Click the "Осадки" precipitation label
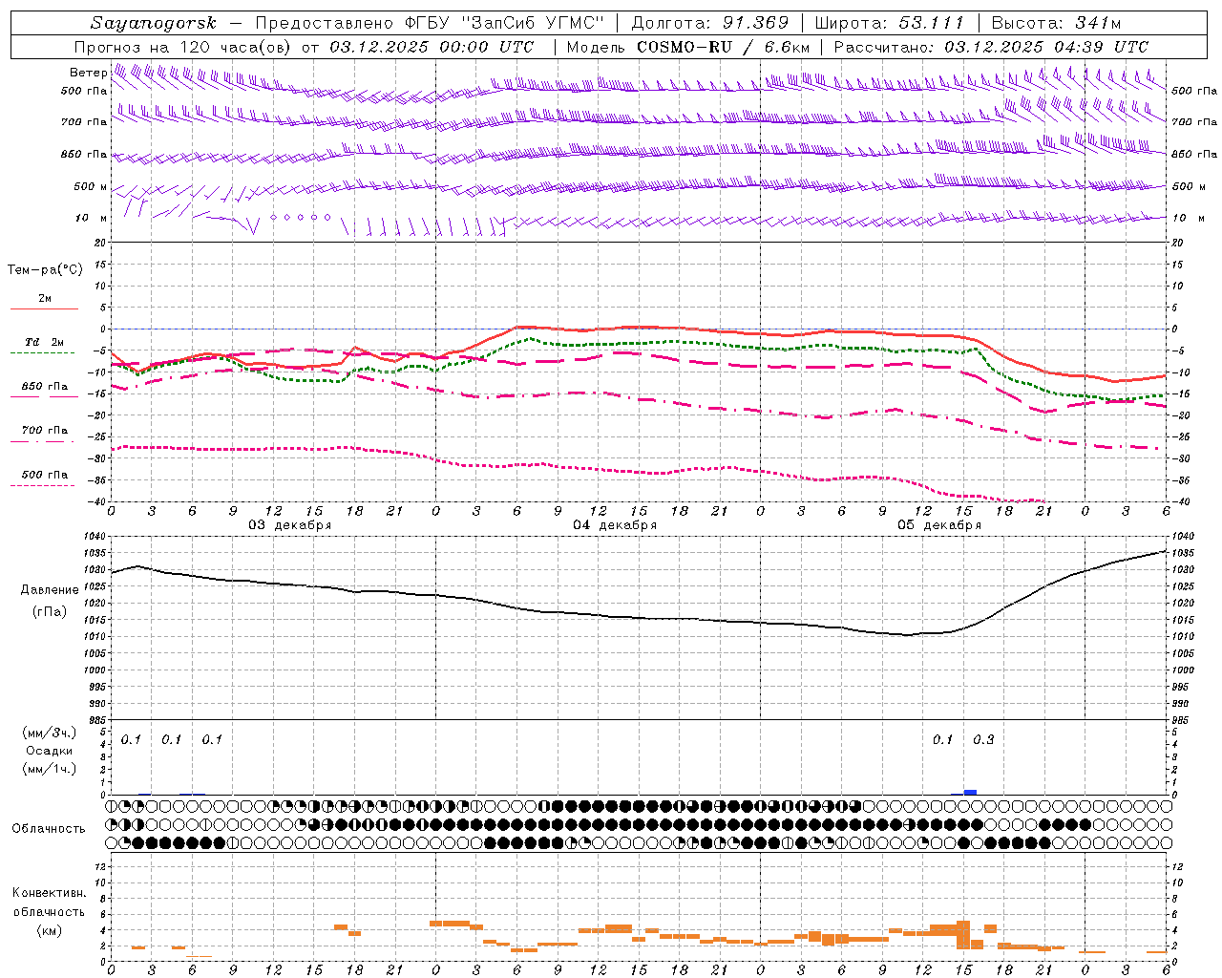Viewport: 1222px width, 978px height. coord(50,751)
